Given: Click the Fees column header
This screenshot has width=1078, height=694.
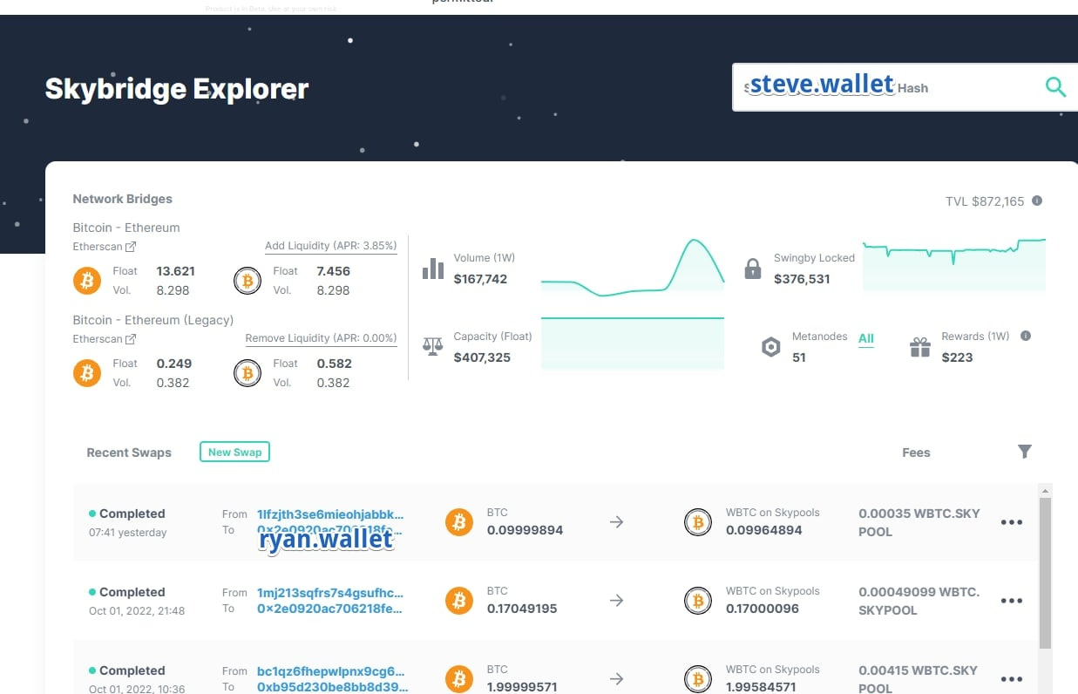Looking at the screenshot, I should click(916, 452).
